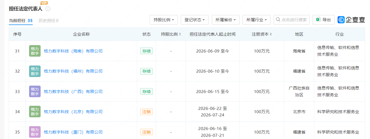The height and width of the screenshot is (139, 370).
Task: Click the info icon beside 担任法定代表人
Action: [48, 9]
